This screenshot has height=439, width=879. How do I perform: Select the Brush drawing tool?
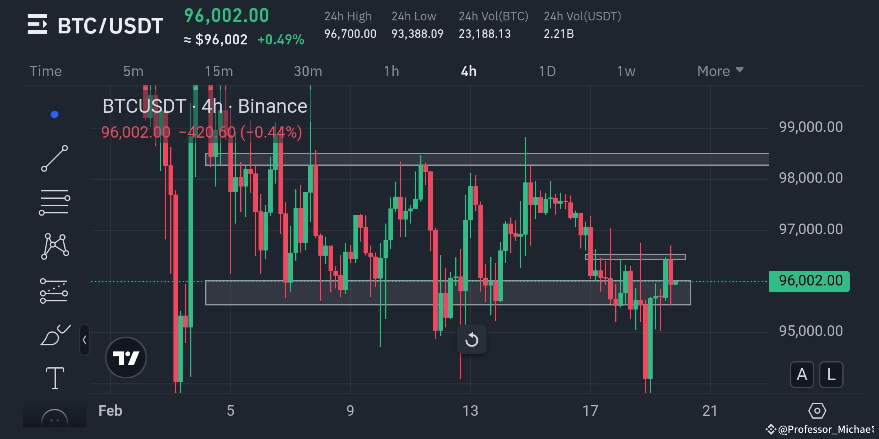[55, 335]
